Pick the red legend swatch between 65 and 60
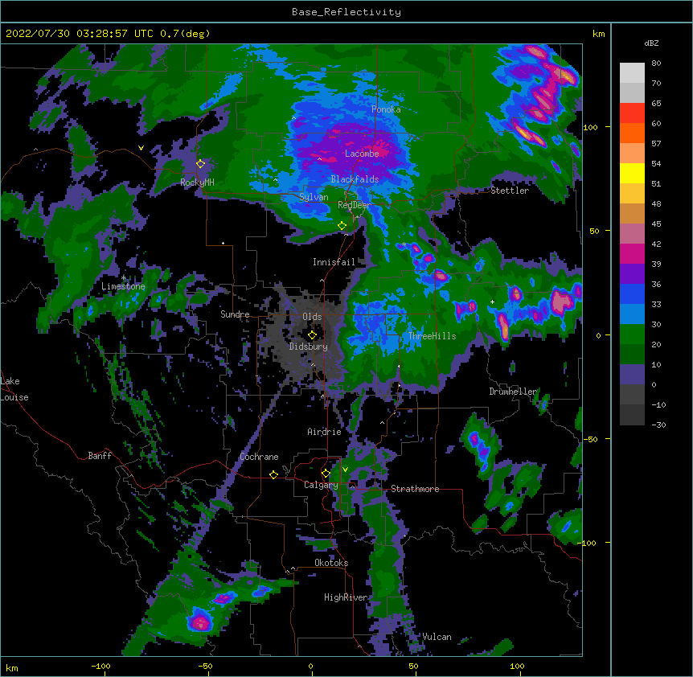 [x=632, y=113]
